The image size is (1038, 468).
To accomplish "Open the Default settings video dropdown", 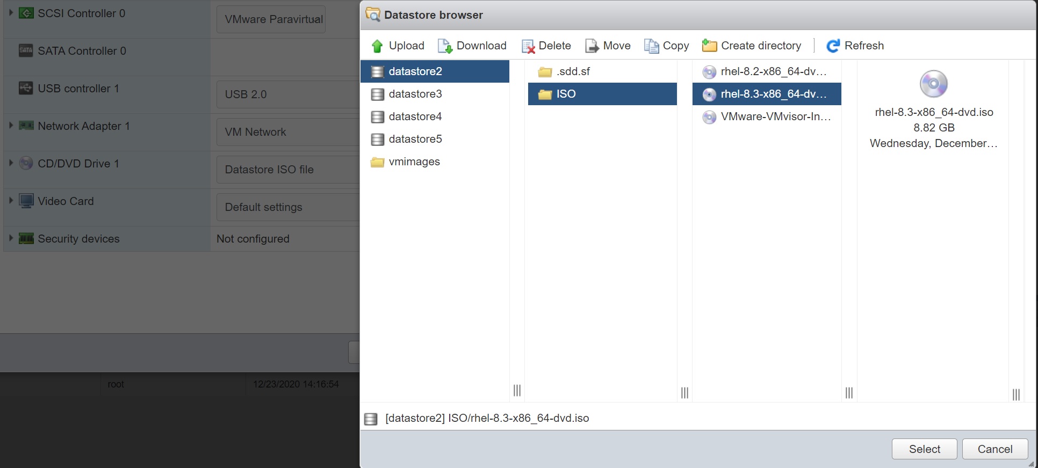I will pos(288,207).
